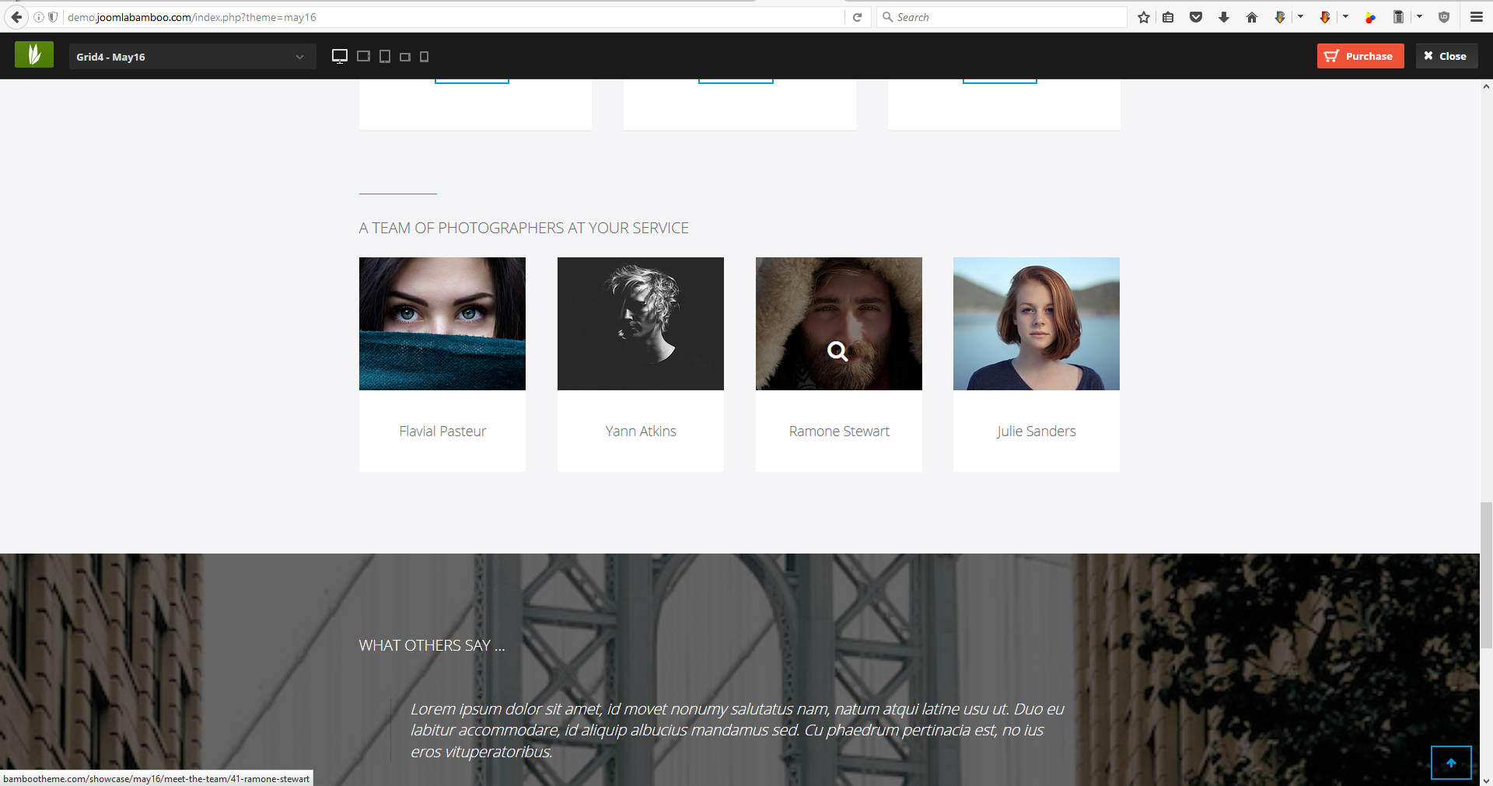Click the page vertical scrollbar thumb
Image resolution: width=1493 pixels, height=786 pixels.
point(1486,575)
